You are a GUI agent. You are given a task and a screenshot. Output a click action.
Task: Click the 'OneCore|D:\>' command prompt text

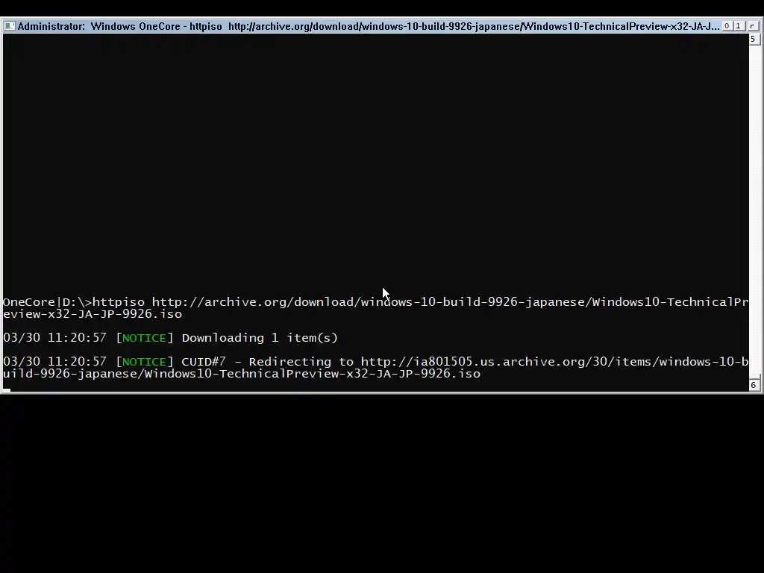point(47,302)
